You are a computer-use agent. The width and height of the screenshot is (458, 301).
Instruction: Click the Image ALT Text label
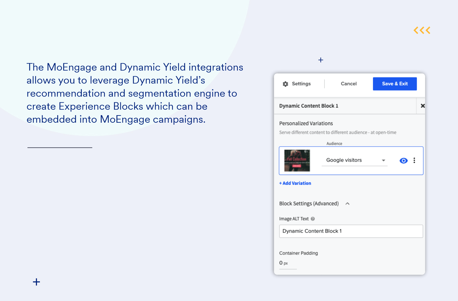pos(294,219)
